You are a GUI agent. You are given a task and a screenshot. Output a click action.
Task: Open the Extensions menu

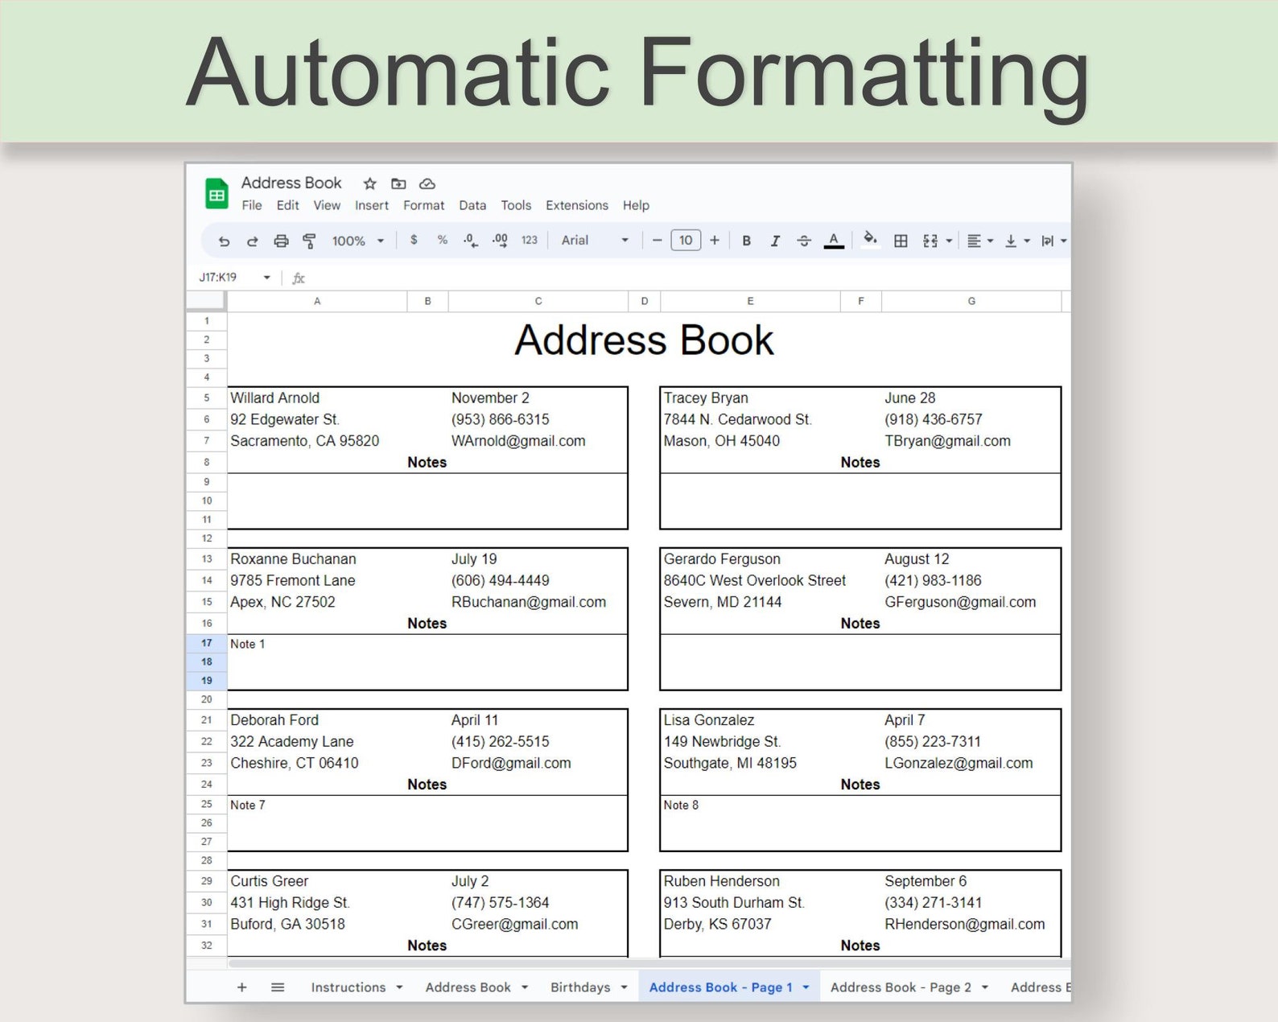tap(577, 205)
